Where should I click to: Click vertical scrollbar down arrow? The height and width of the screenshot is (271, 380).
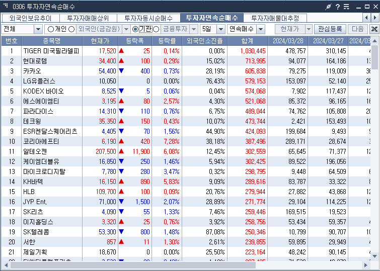[374, 256]
